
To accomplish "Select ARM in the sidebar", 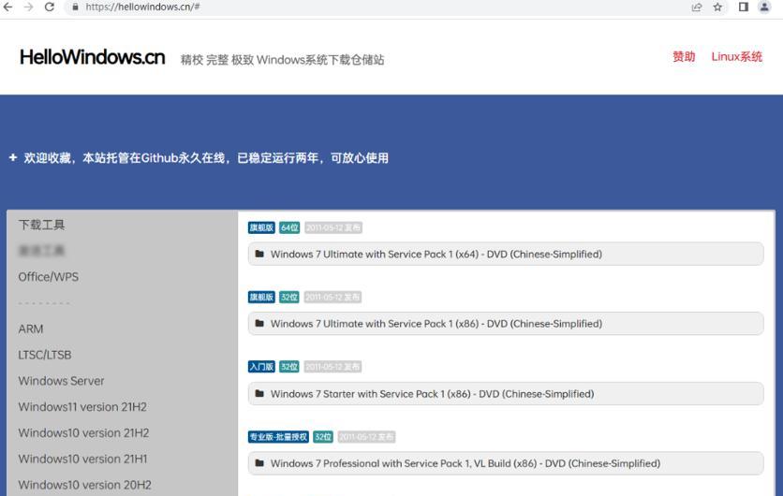I will click(x=31, y=328).
